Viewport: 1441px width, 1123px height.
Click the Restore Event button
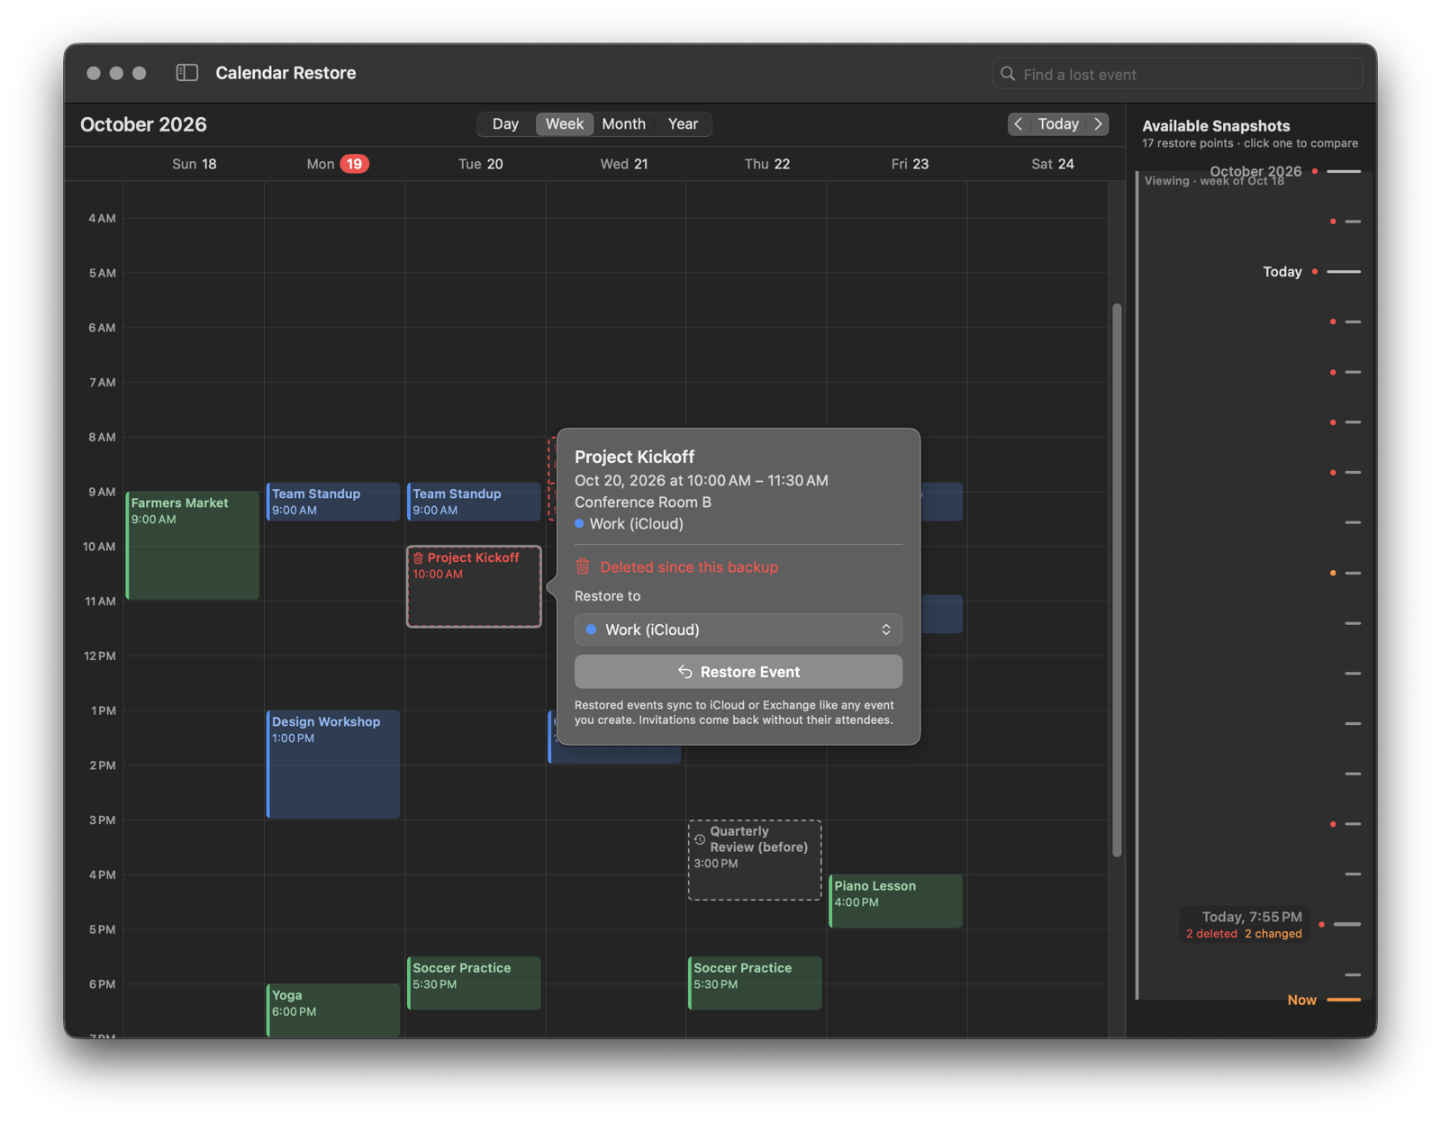[x=739, y=672]
